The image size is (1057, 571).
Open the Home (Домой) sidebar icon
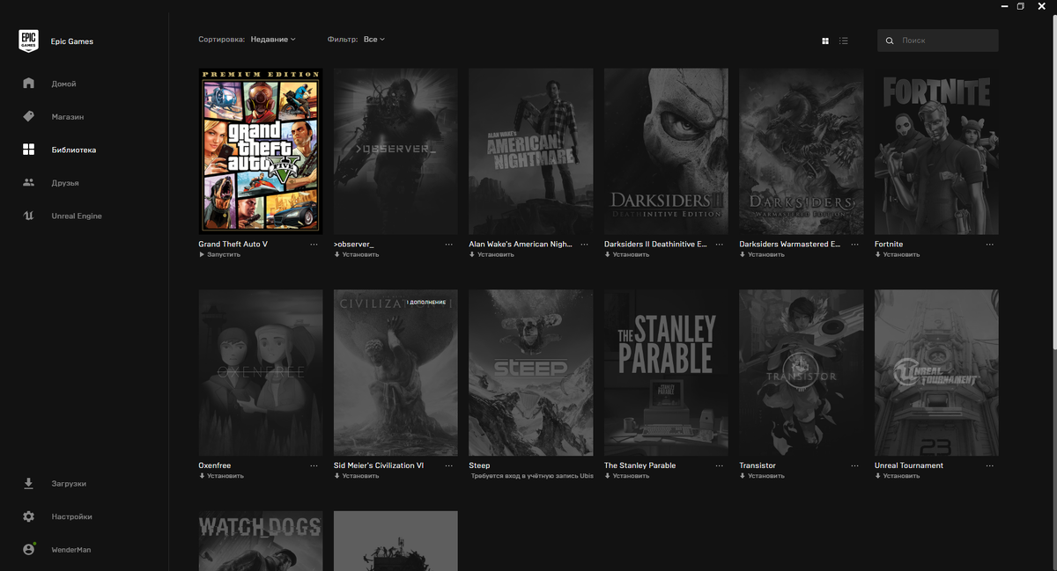click(28, 84)
